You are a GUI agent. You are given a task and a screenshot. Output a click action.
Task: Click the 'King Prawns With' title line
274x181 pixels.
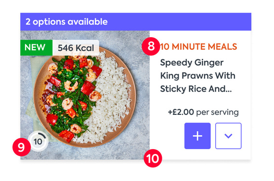pos(197,76)
